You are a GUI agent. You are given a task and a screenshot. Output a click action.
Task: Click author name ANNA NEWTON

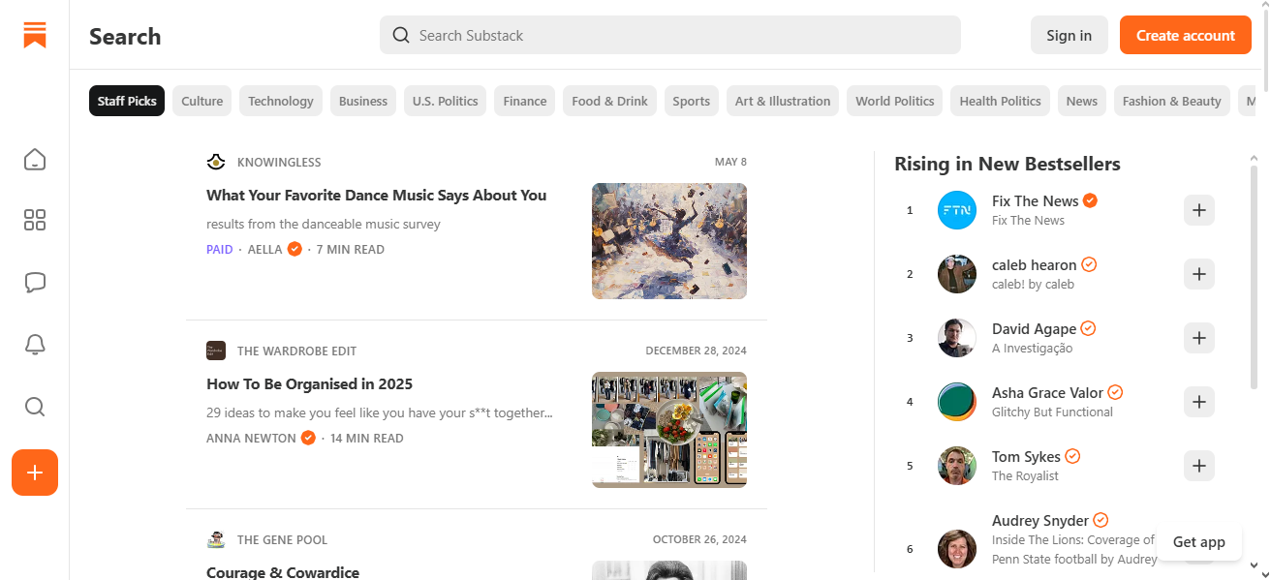251,438
